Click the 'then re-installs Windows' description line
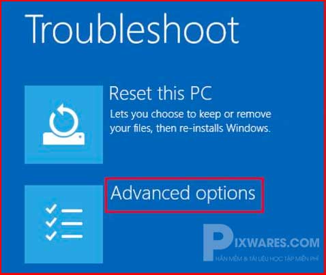Viewport: 326px width, 275px height. click(190, 128)
